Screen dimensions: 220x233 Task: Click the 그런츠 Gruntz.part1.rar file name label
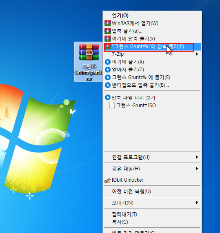(89, 73)
